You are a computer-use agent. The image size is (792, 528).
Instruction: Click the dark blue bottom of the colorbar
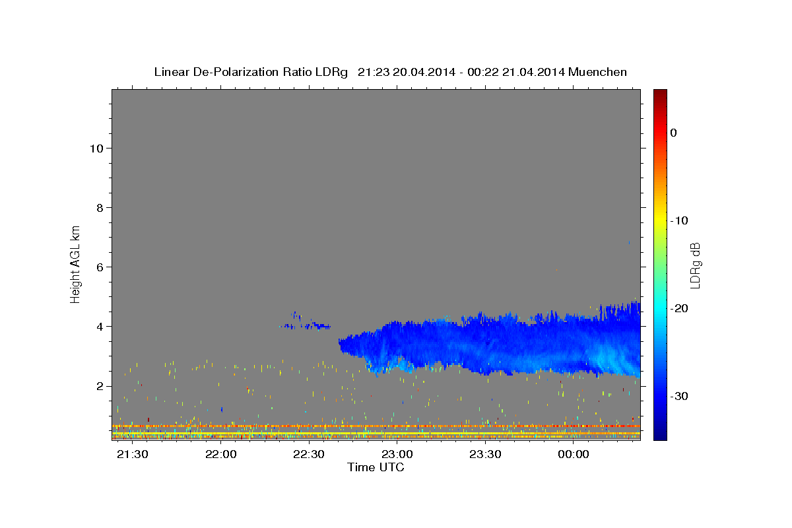click(x=660, y=432)
